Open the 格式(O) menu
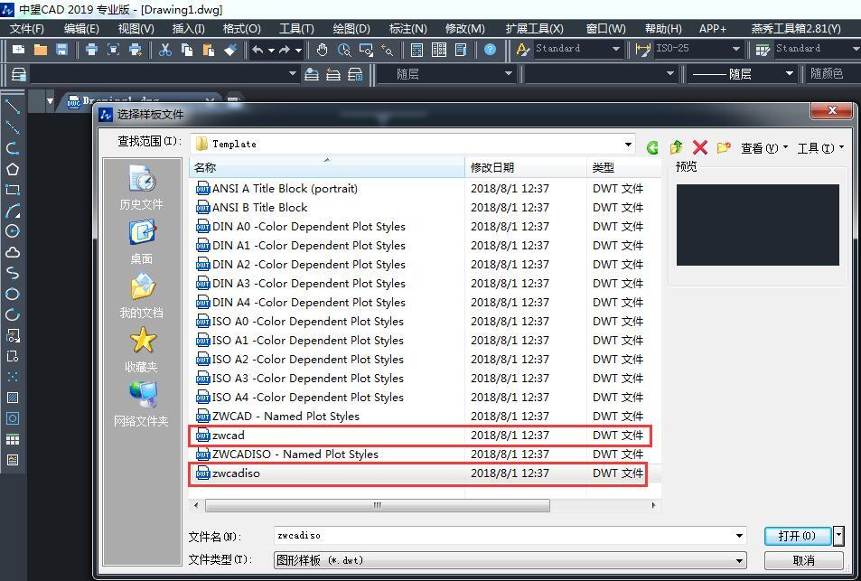861x581 pixels. (241, 29)
